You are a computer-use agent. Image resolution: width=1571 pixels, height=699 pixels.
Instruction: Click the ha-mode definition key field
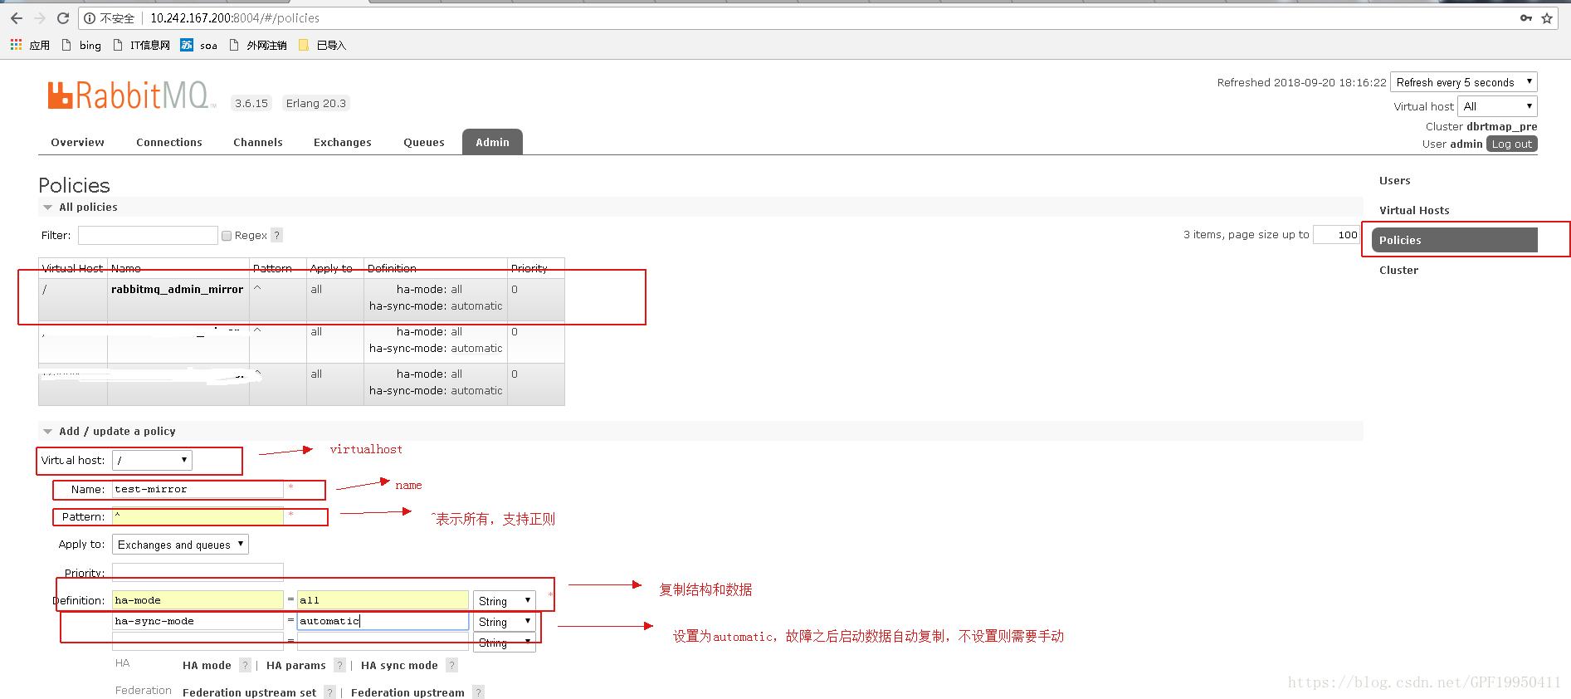198,600
